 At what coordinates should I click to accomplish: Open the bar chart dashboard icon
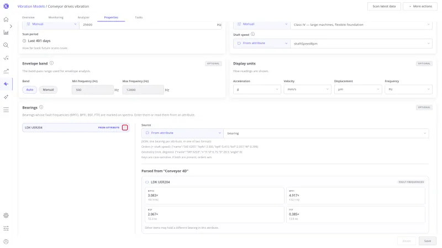click(6, 33)
